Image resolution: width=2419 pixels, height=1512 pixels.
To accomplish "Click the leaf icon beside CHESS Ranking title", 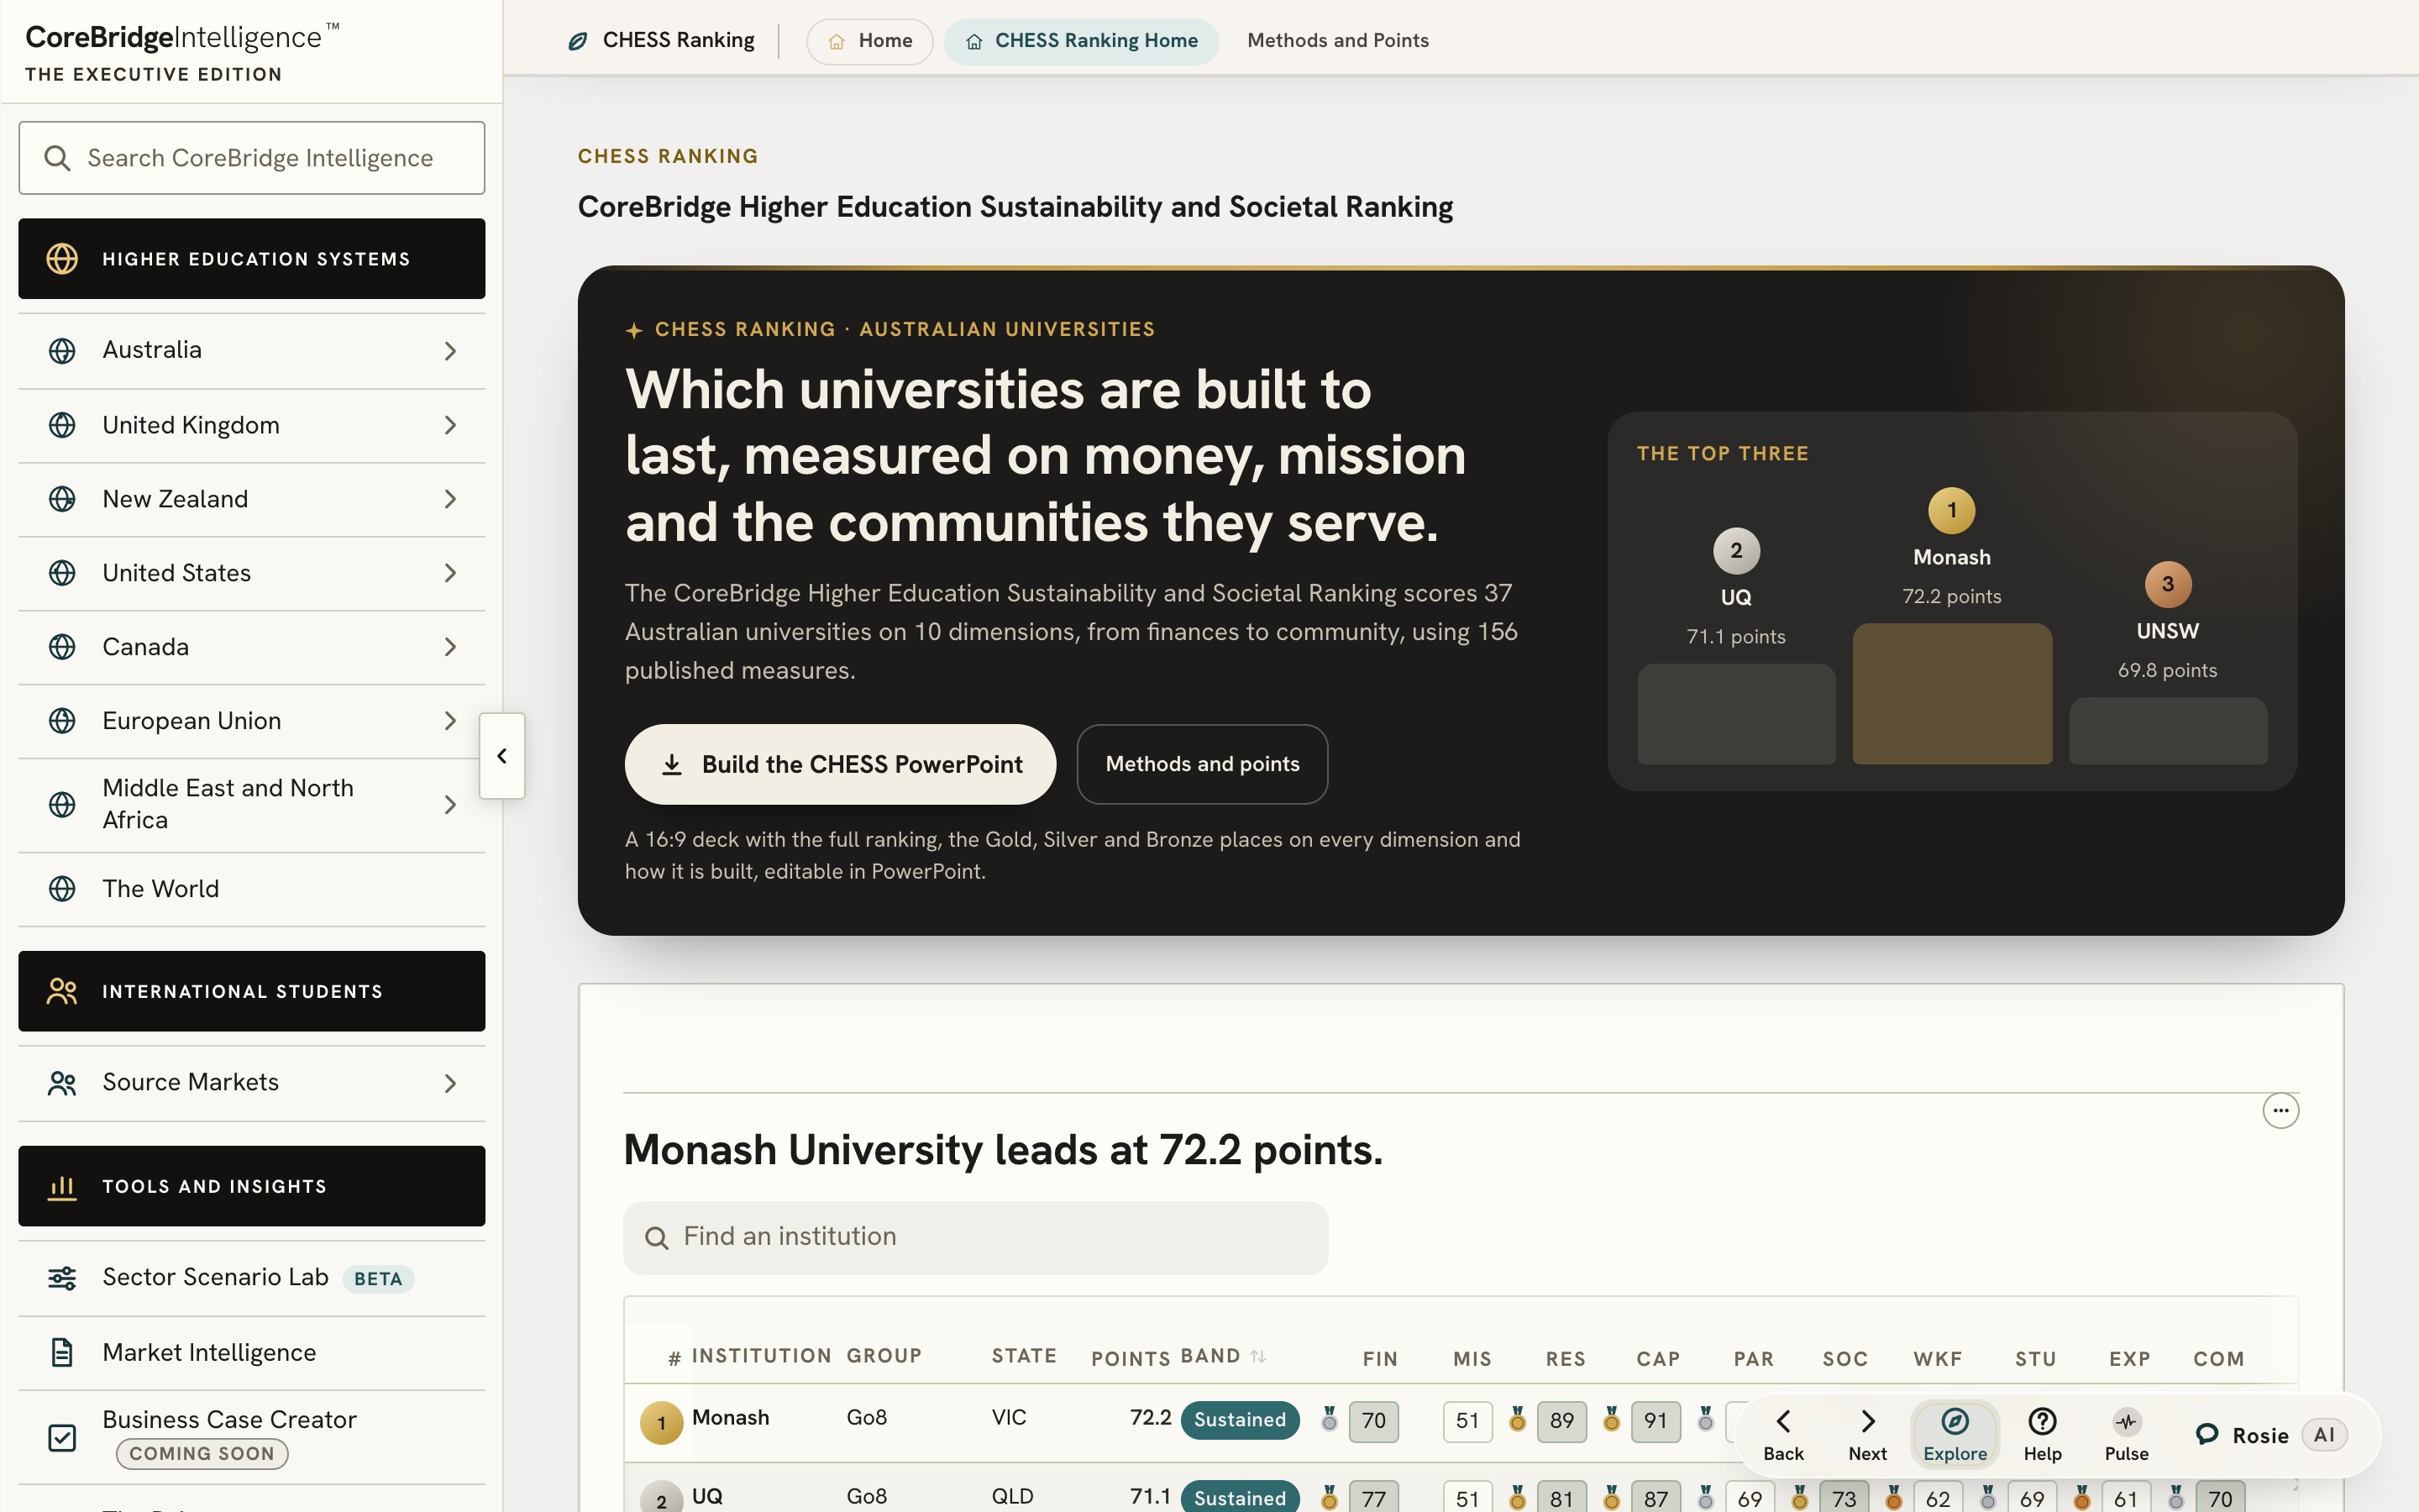I will (577, 41).
